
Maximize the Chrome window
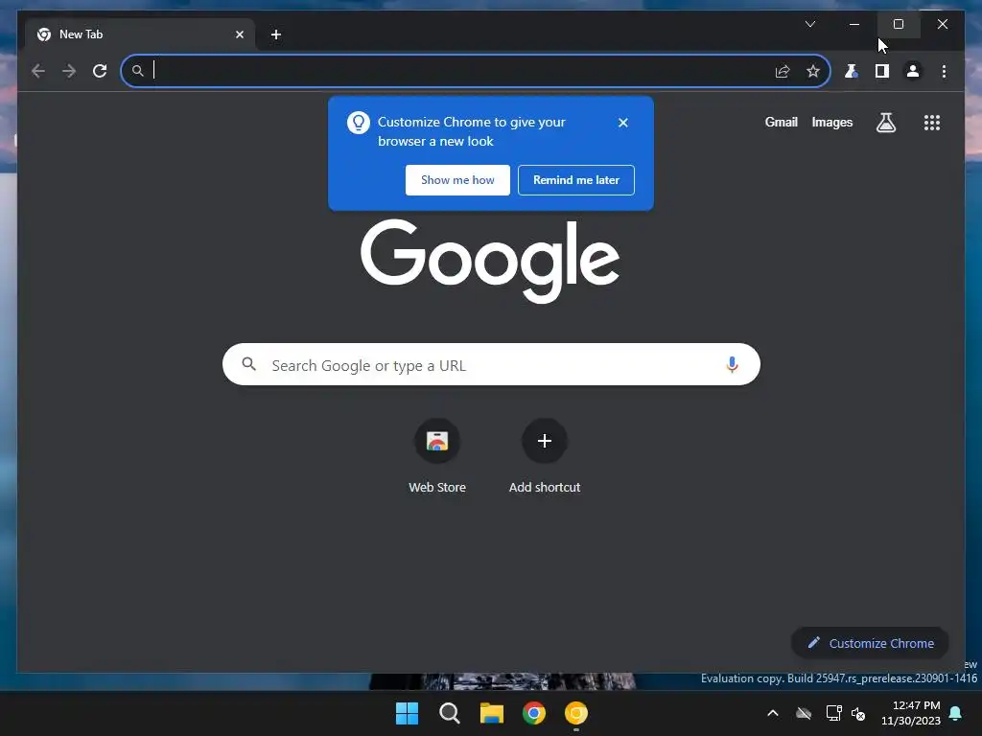tap(898, 24)
